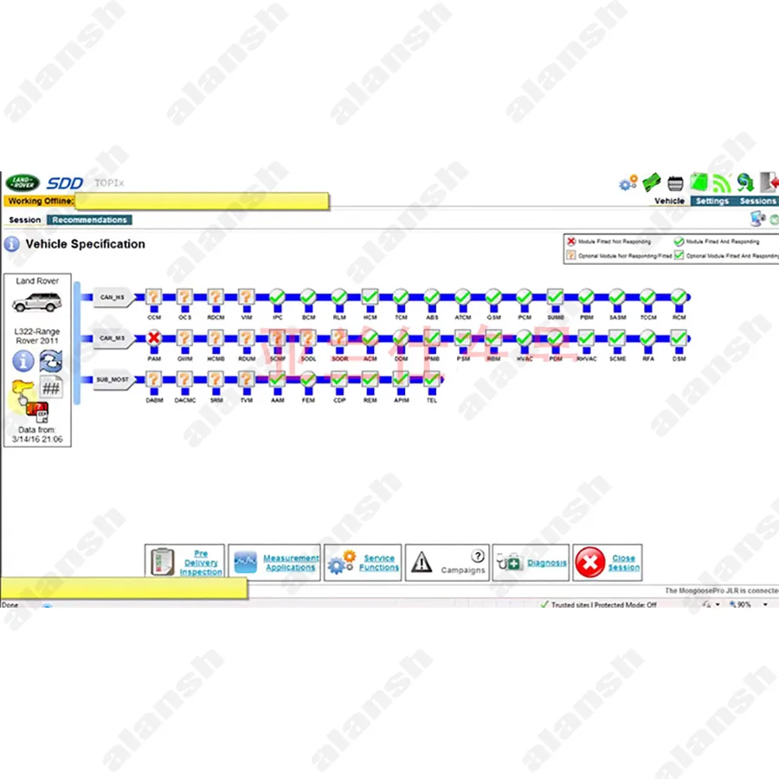This screenshot has width=779, height=779.
Task: Click the IPC module green check icon
Action: coord(277,297)
